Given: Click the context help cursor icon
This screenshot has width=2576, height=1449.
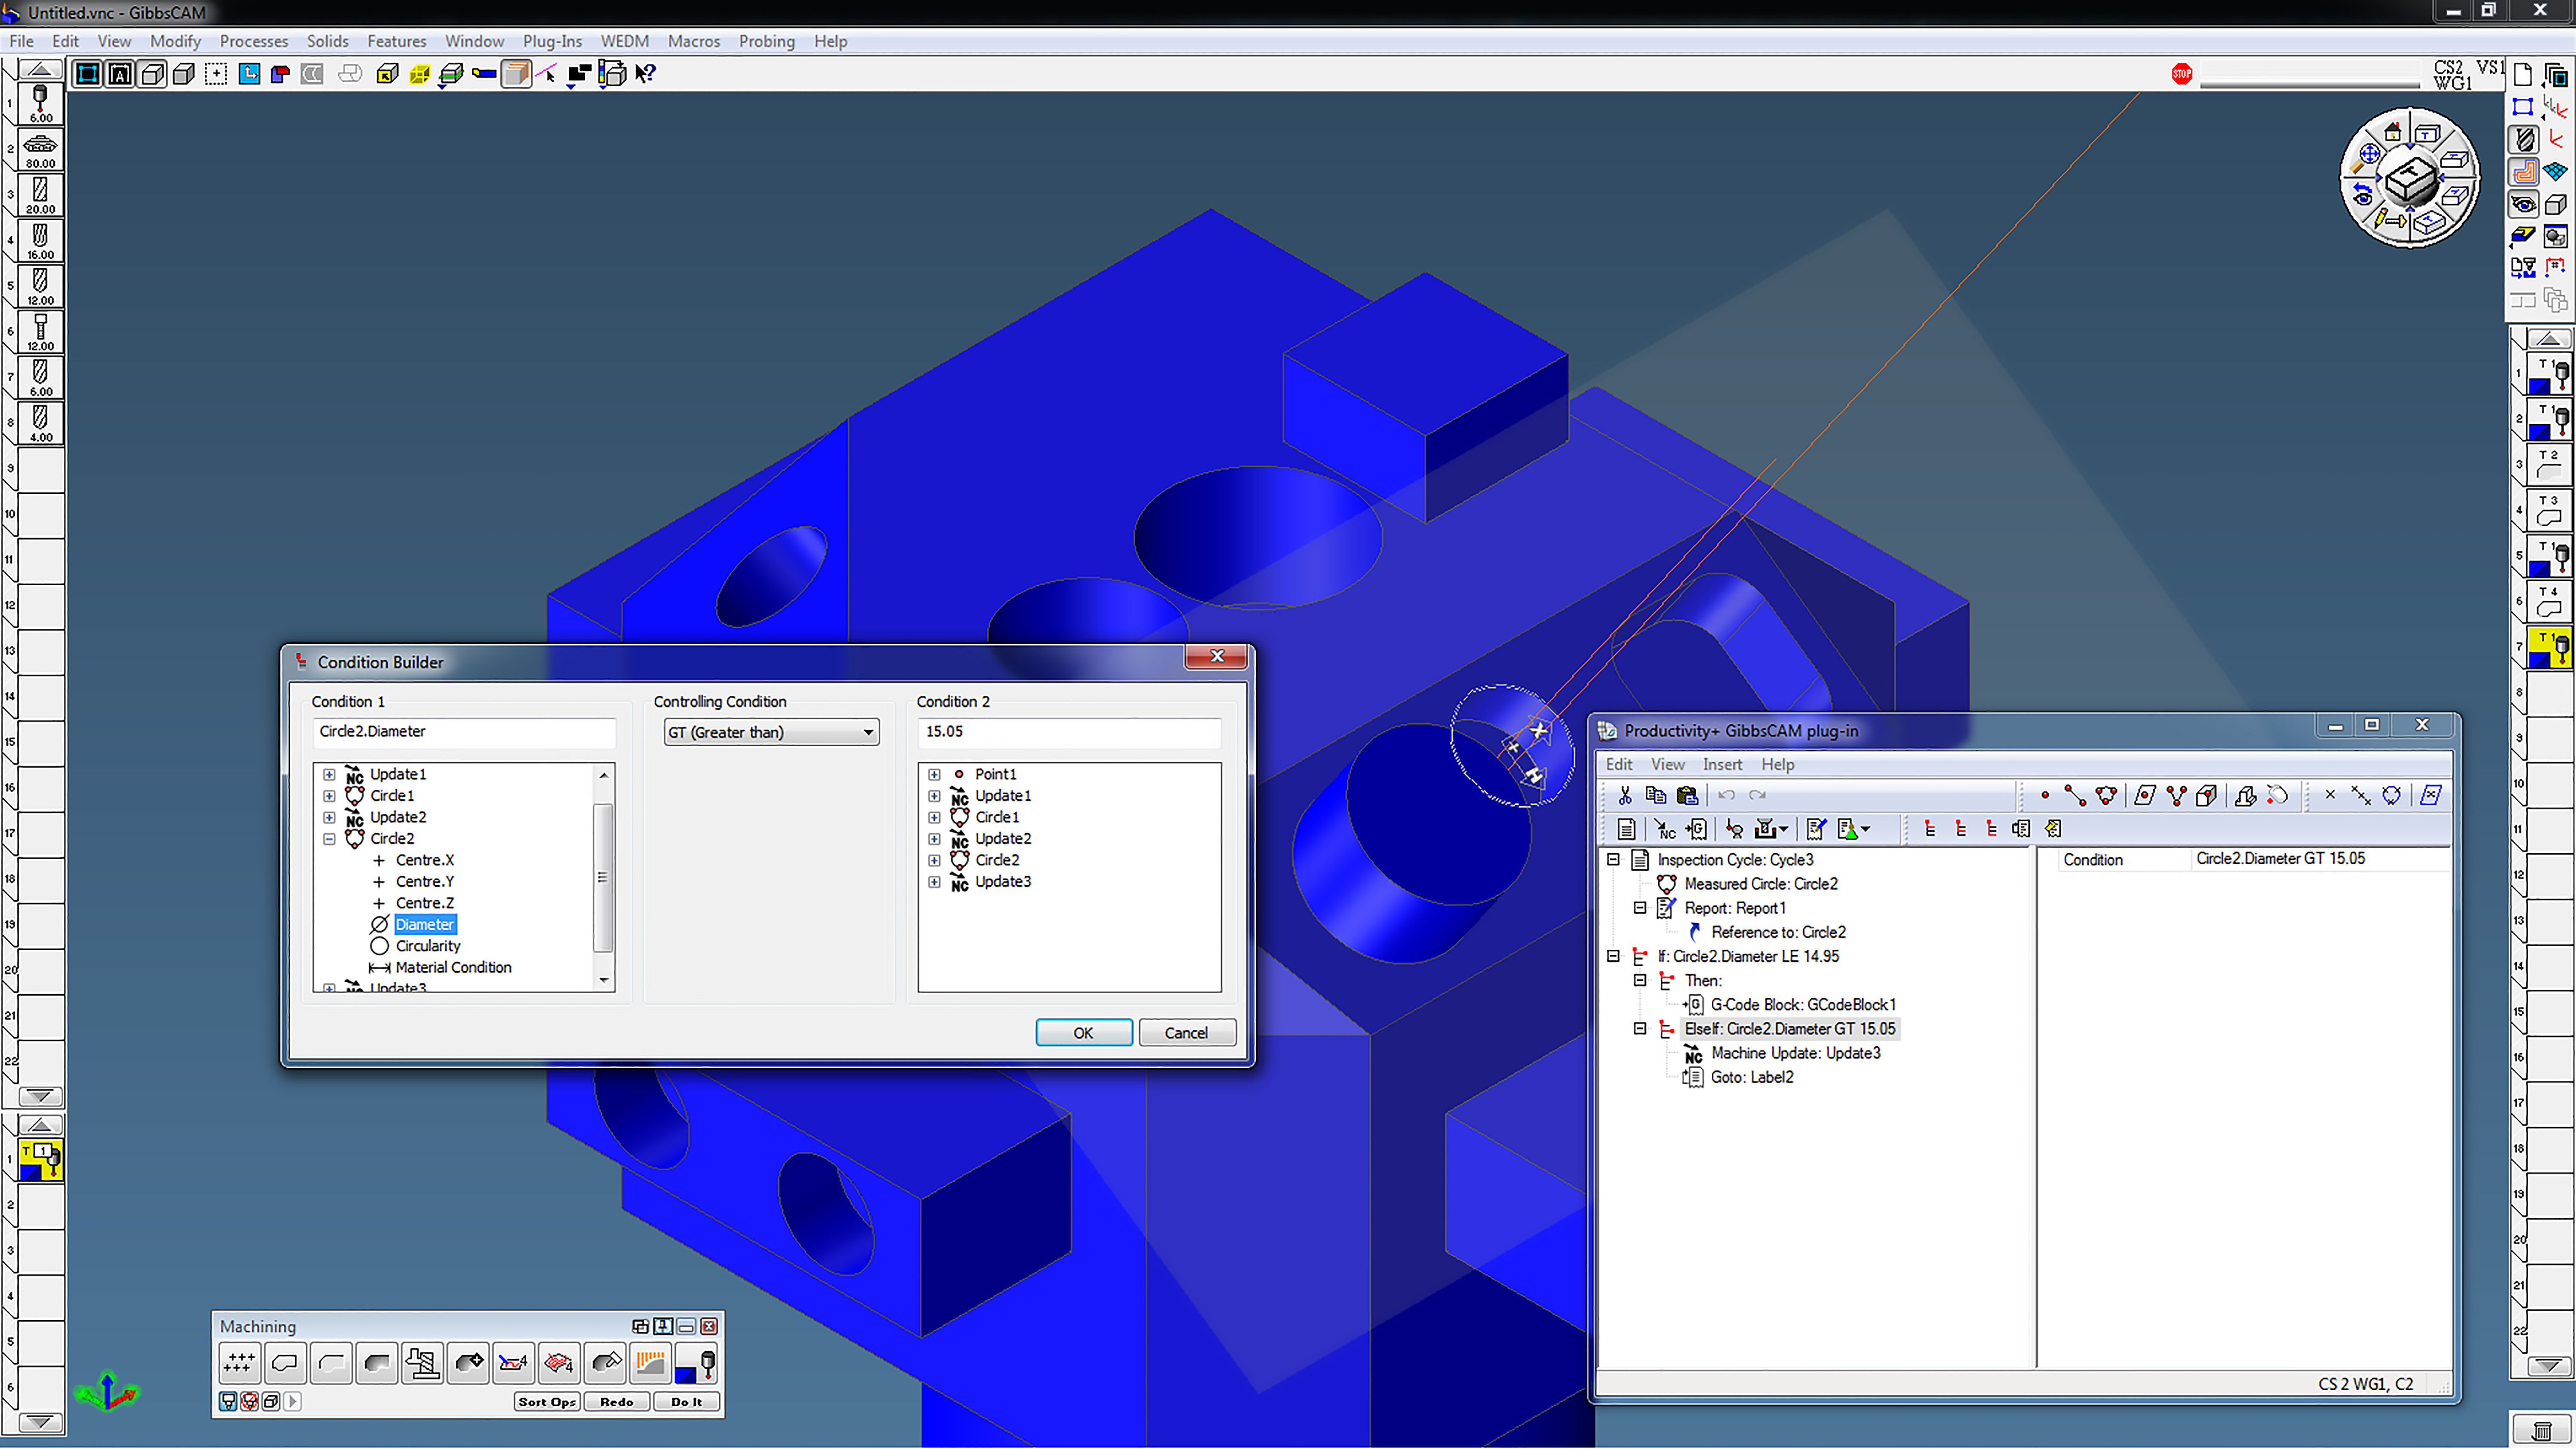Looking at the screenshot, I should tap(645, 74).
